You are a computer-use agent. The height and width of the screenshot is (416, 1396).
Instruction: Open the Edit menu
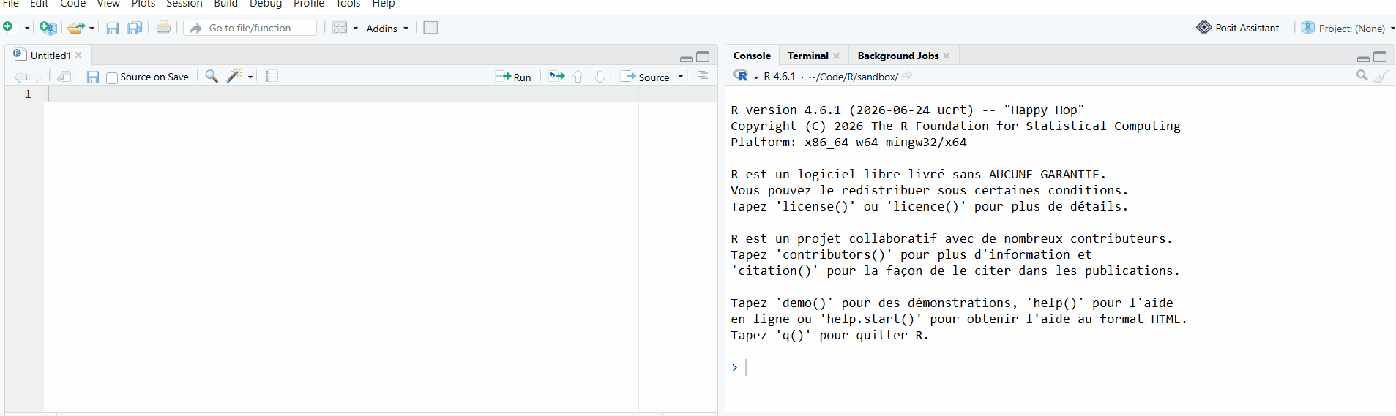(39, 4)
